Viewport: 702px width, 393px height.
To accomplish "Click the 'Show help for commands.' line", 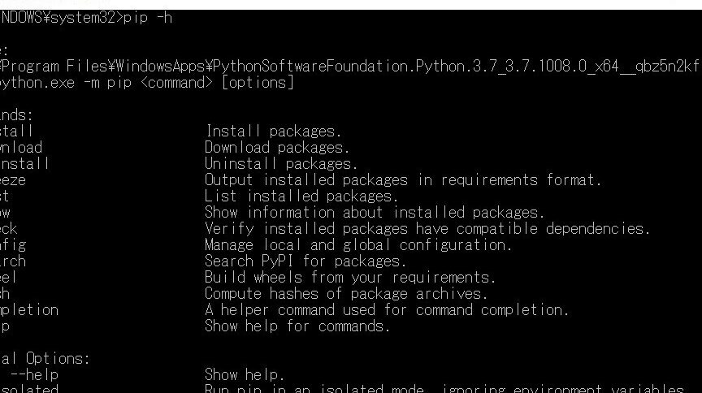I will tap(297, 326).
